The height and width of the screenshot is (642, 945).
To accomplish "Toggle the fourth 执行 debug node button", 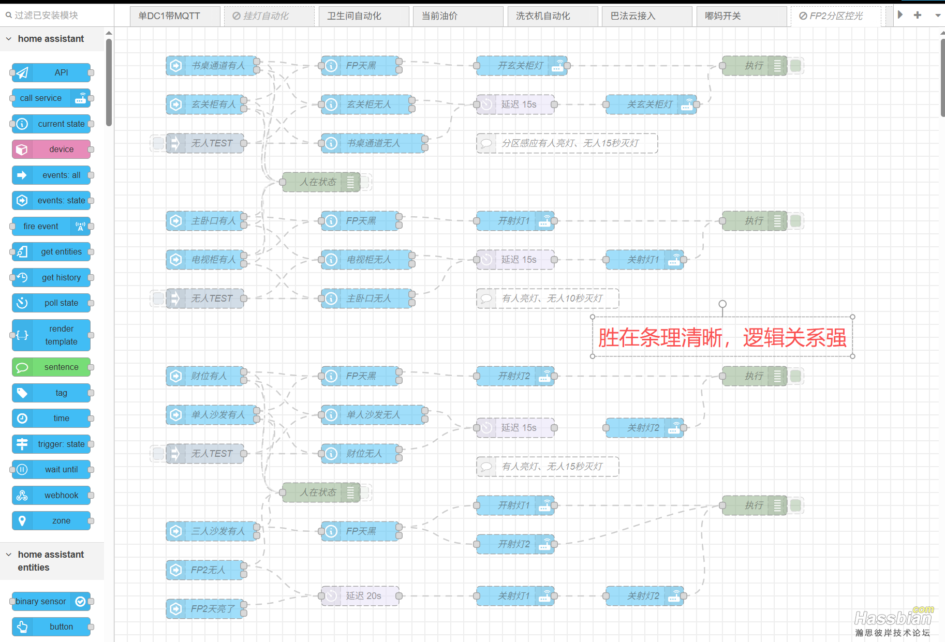I will pos(796,505).
